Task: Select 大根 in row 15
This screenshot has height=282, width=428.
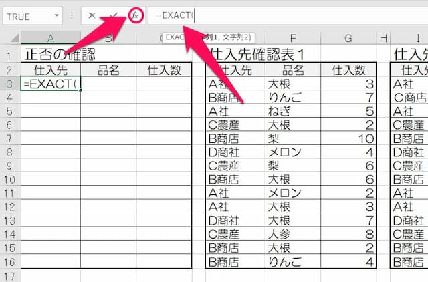Action: point(293,248)
